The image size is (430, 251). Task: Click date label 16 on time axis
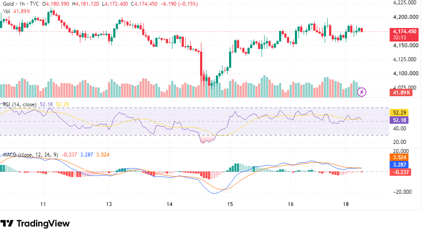(290, 204)
